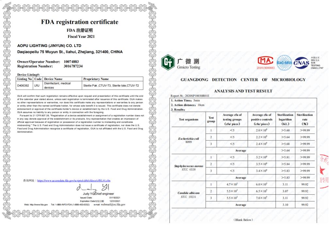Select the issued date 01/15/2021
Viewport: 329px width, 225px height.
pos(115,198)
